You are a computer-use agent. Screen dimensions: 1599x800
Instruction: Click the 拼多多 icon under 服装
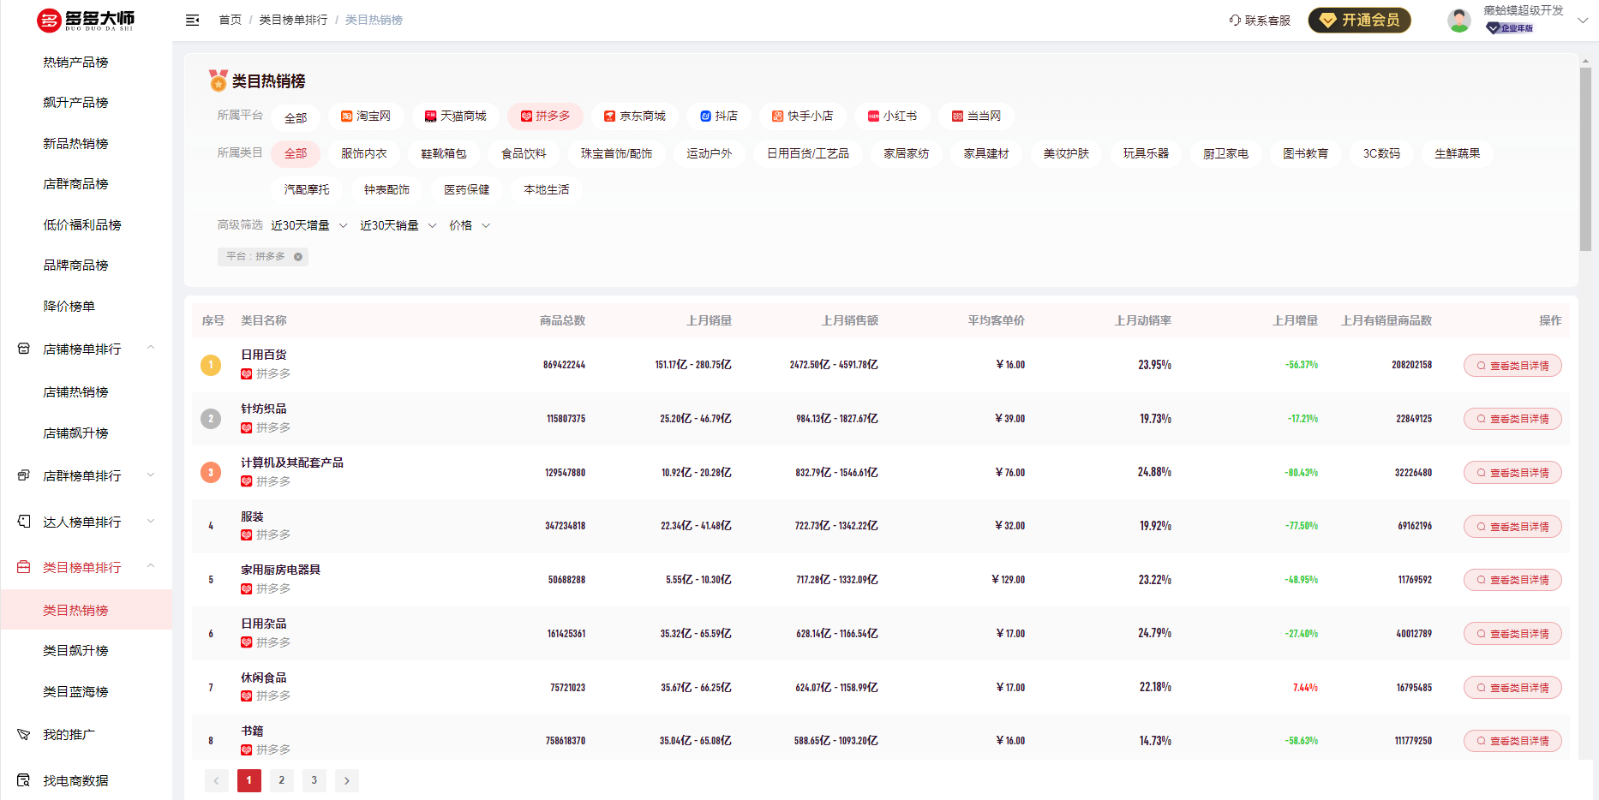tap(246, 534)
